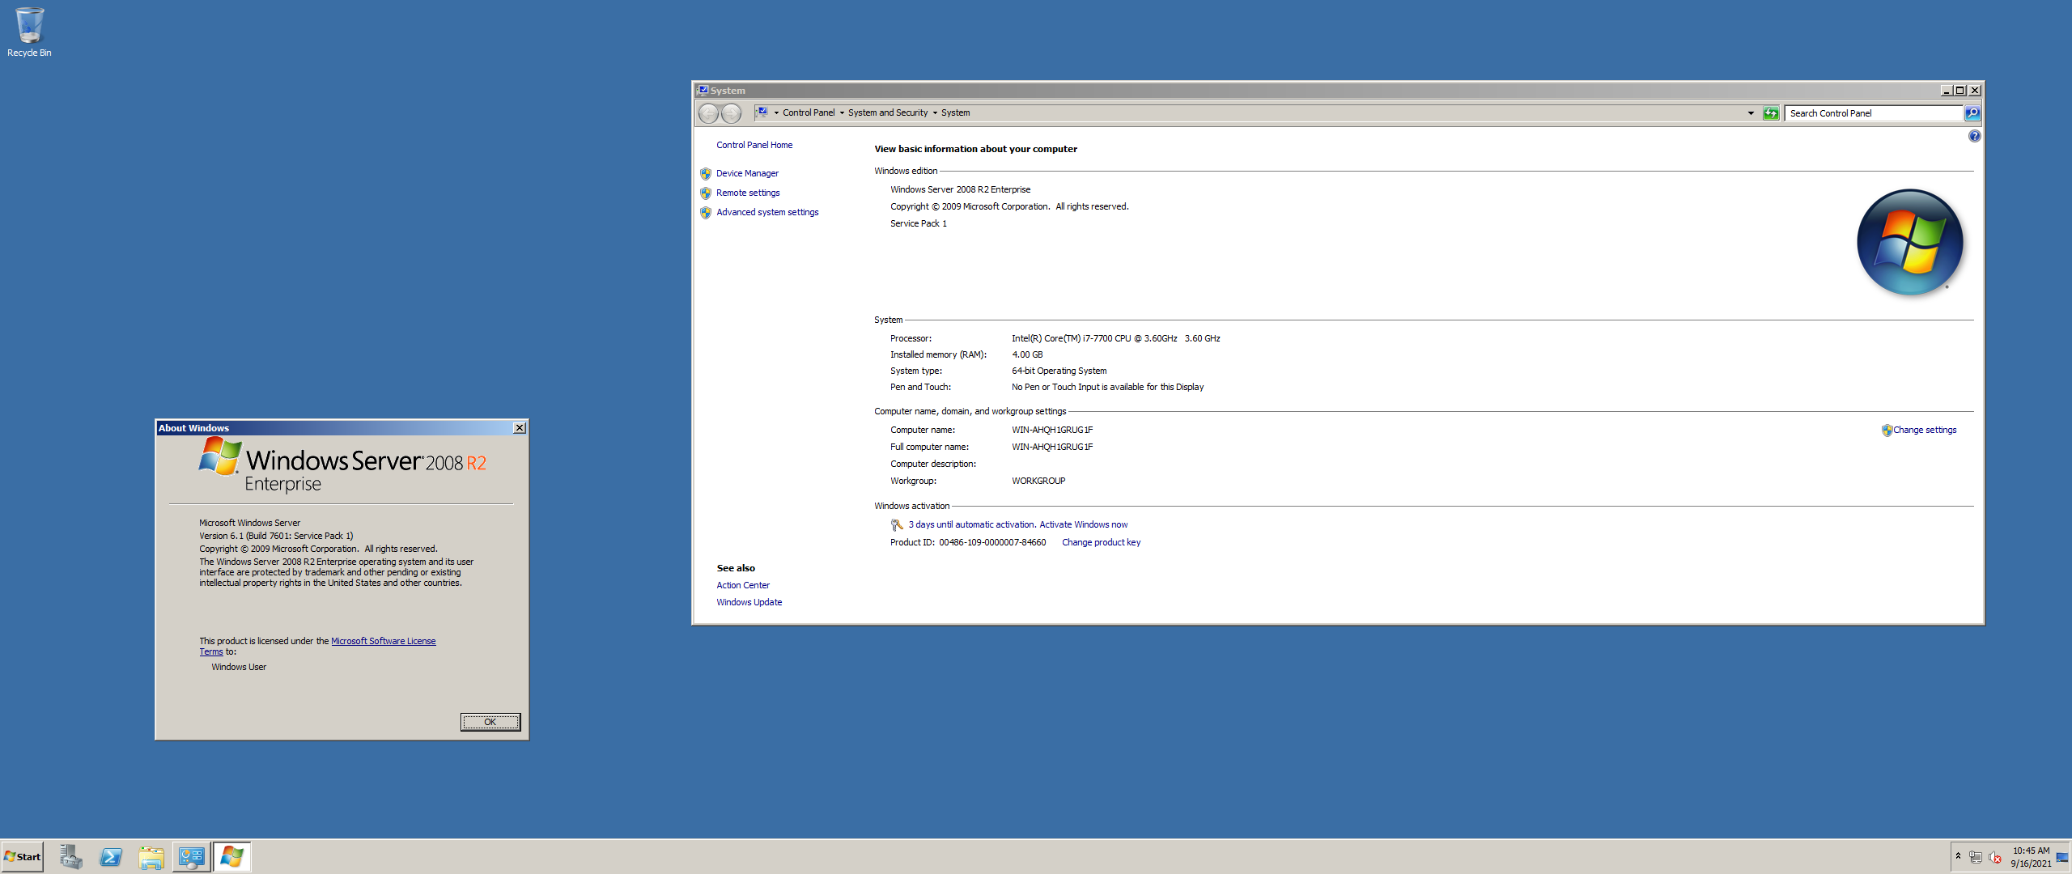Viewport: 2072px width, 874px height.
Task: Click OK in About Windows dialog
Action: point(490,722)
